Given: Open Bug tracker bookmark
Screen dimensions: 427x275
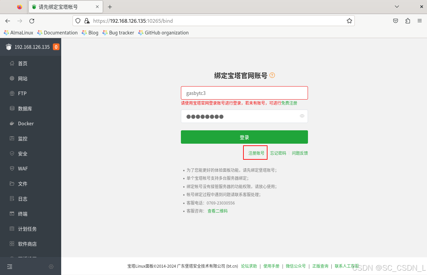Looking at the screenshot, I should (118, 33).
